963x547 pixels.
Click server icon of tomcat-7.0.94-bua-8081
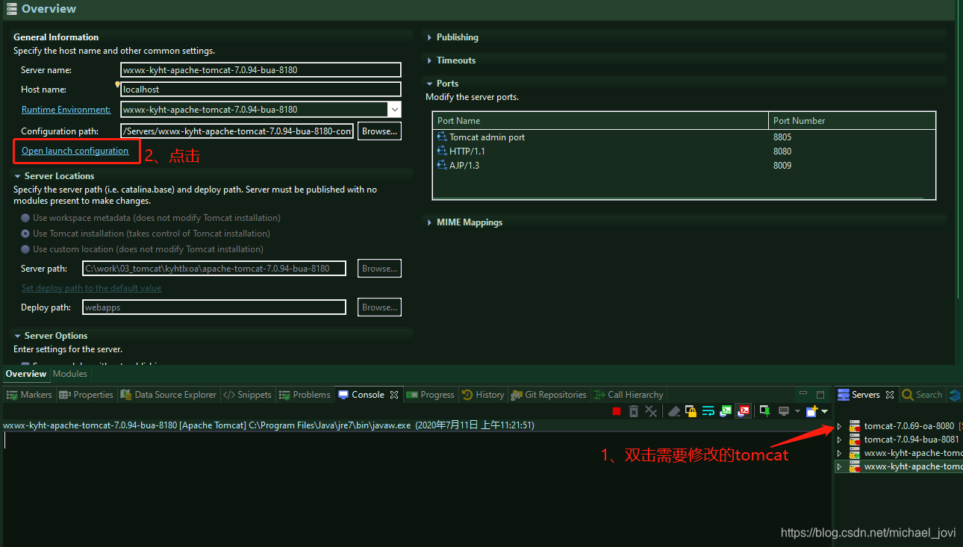point(855,440)
